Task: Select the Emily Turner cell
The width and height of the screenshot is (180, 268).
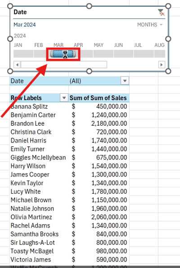Action: pos(39,149)
